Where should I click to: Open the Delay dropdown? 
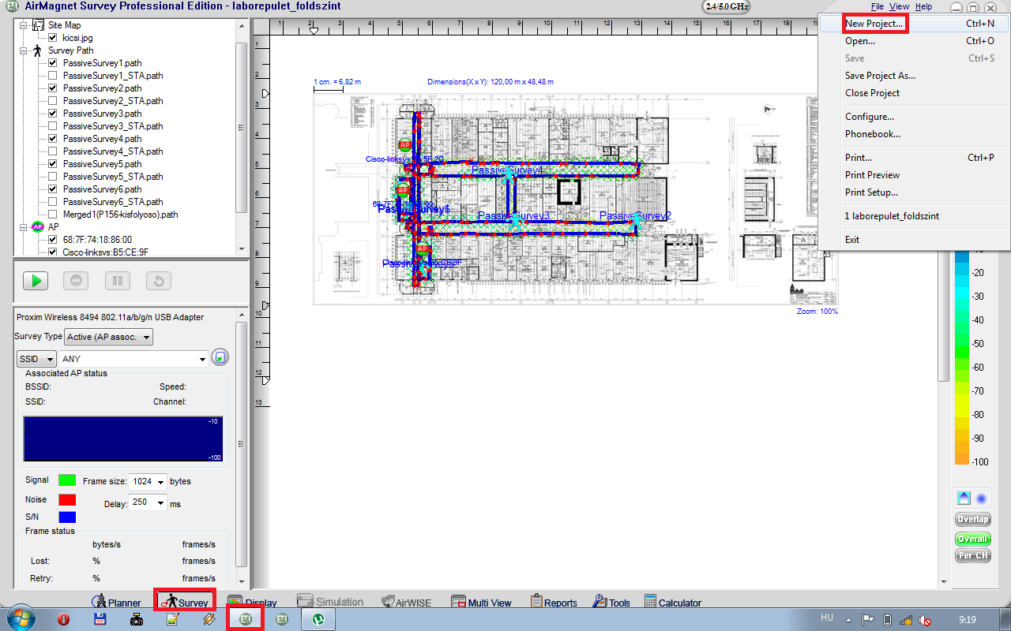pos(148,502)
